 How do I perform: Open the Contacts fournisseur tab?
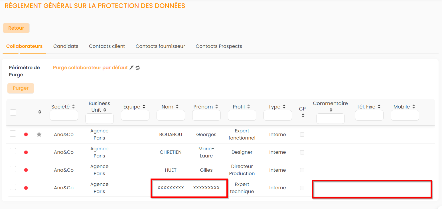coord(160,46)
